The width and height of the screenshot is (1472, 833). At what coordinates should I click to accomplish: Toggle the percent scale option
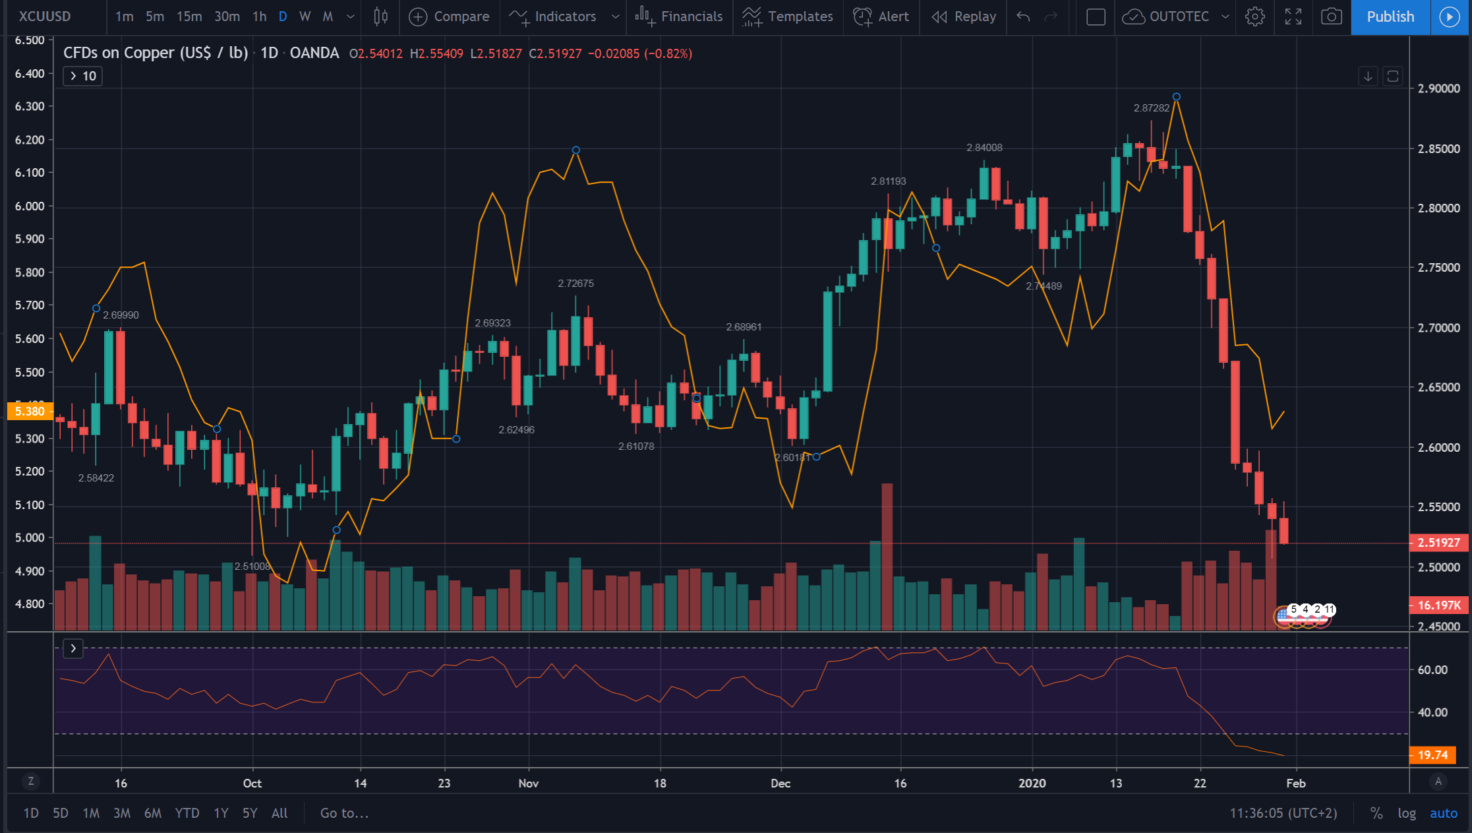[1376, 813]
